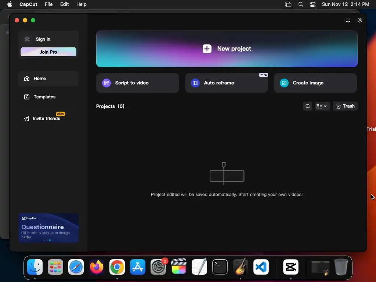376x282 pixels.
Task: Search projects with magnifier icon
Action: pyautogui.click(x=308, y=106)
